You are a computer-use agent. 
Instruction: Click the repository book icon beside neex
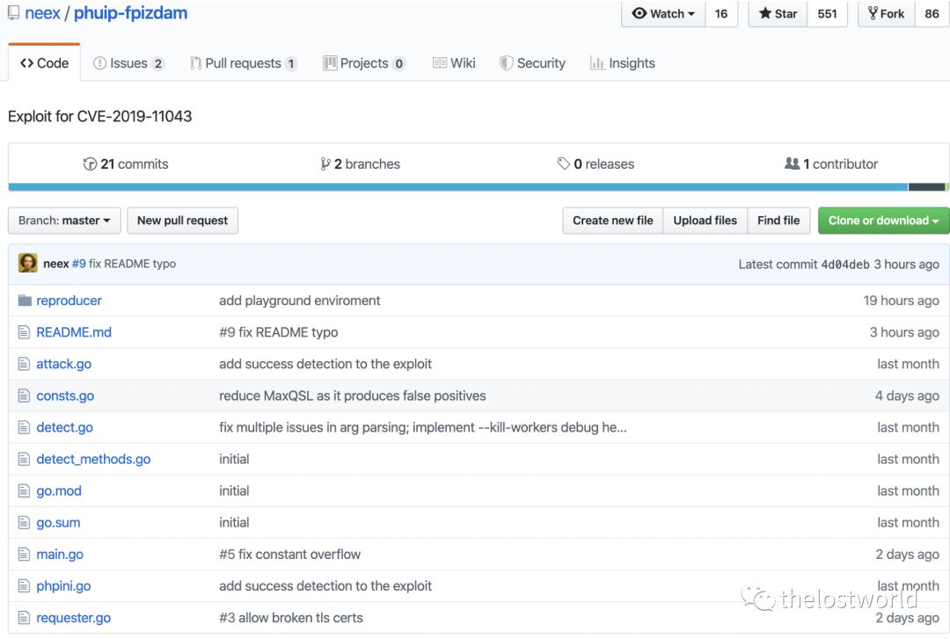[12, 12]
